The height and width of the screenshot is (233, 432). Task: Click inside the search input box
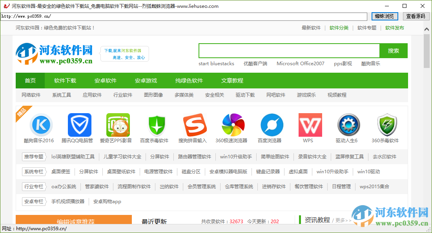pyautogui.click(x=289, y=51)
